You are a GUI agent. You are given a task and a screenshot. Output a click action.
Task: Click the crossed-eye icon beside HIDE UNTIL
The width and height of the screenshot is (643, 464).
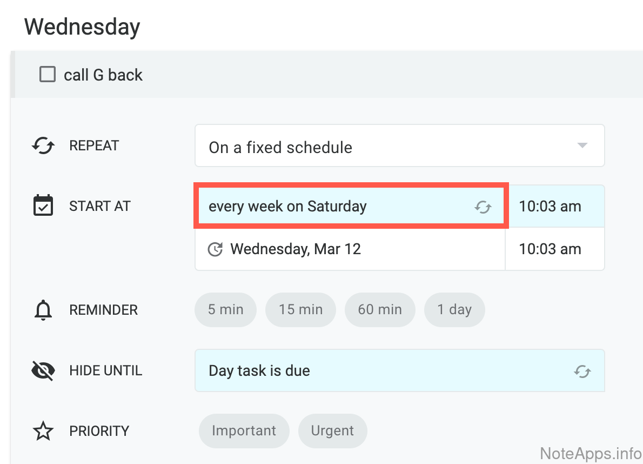coord(43,371)
